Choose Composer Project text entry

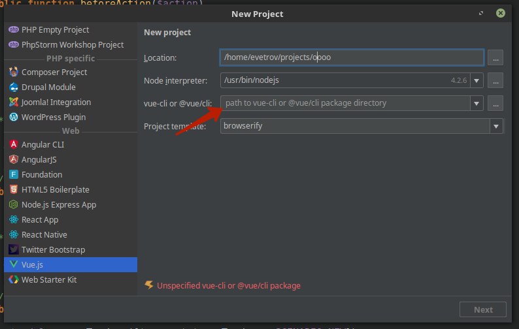(54, 72)
